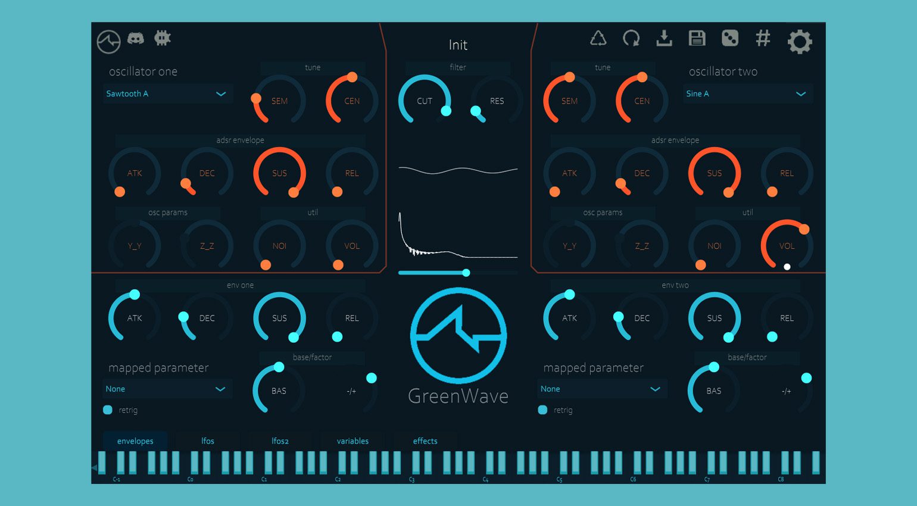The width and height of the screenshot is (917, 506).
Task: Click oscillator two ATK envelope knob
Action: tap(569, 173)
